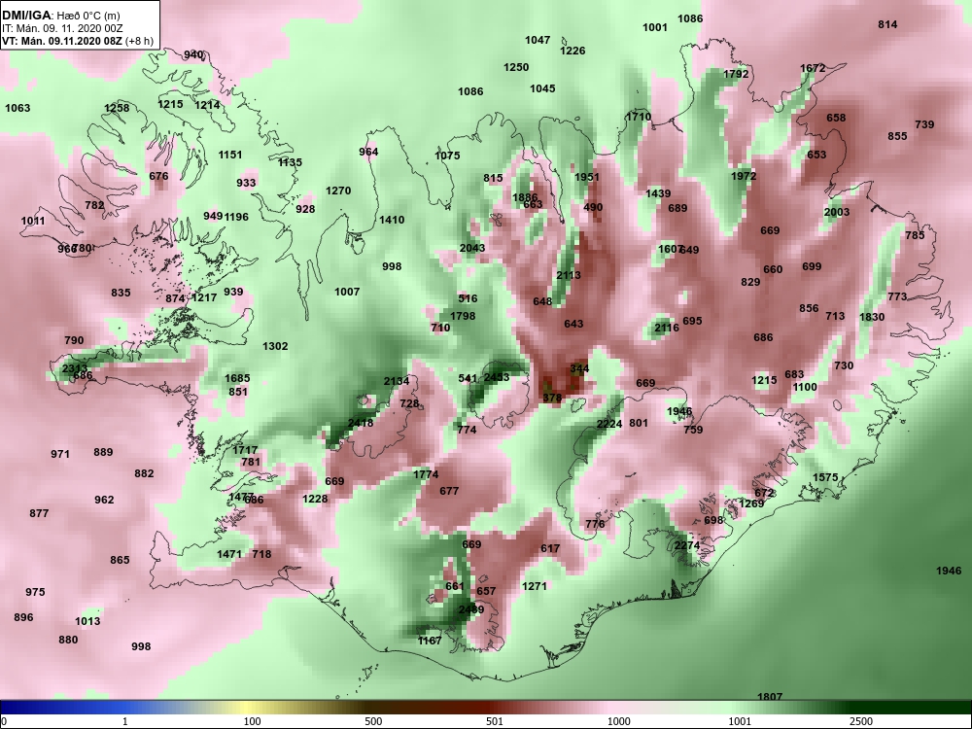
Task: Select the 1271 value
Action: point(535,586)
